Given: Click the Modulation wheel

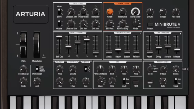Looking at the screenshot, I should tap(37, 45).
